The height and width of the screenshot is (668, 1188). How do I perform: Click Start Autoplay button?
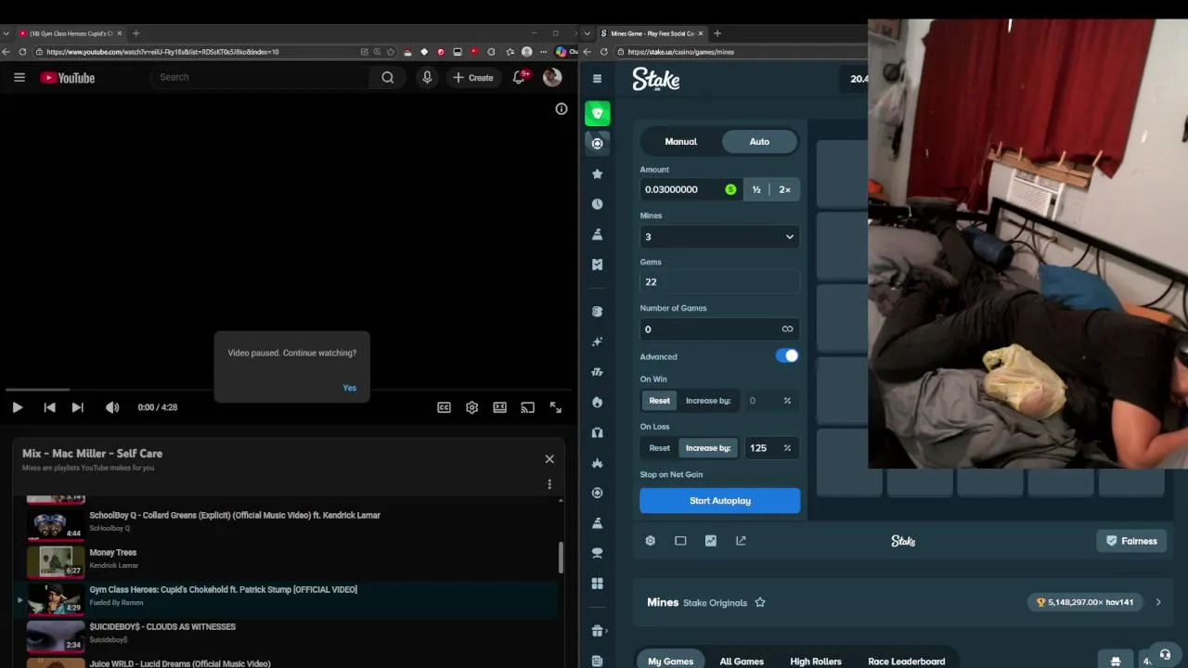[x=719, y=501]
